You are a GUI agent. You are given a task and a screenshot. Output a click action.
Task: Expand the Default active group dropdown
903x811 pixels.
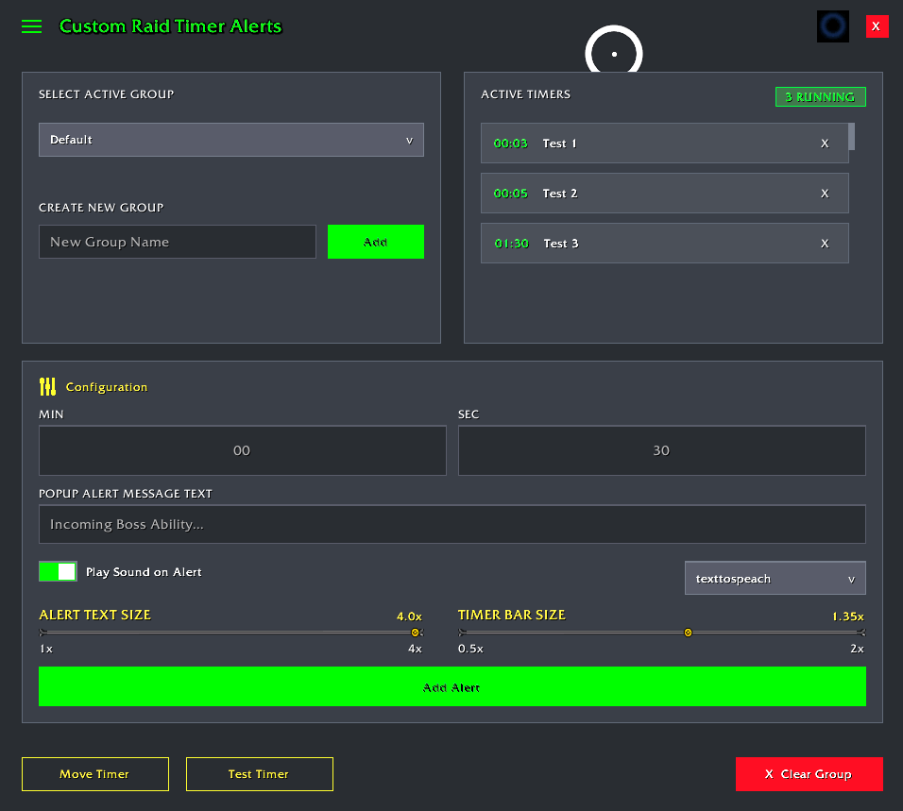pos(230,140)
